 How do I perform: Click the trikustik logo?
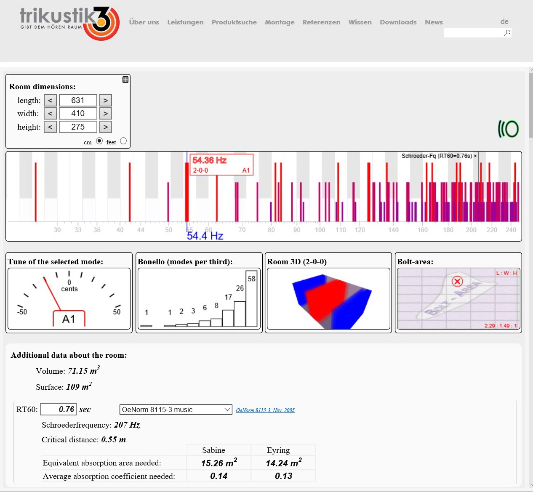tap(69, 24)
